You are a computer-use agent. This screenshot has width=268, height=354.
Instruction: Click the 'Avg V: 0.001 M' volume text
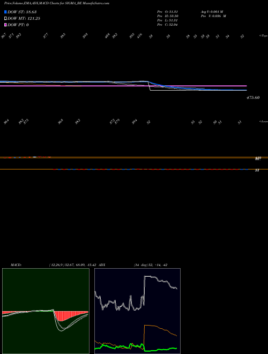pos(212,12)
